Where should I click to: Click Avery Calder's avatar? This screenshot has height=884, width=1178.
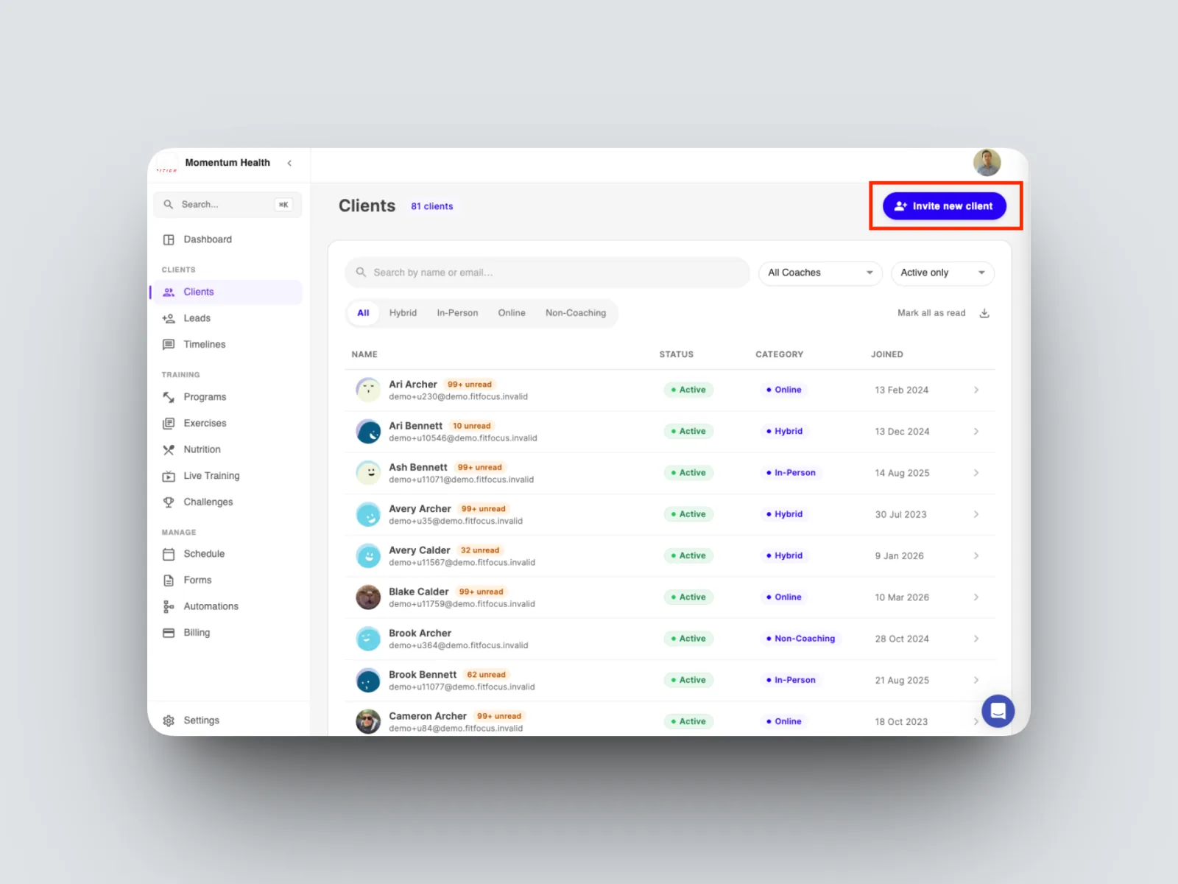click(x=368, y=556)
